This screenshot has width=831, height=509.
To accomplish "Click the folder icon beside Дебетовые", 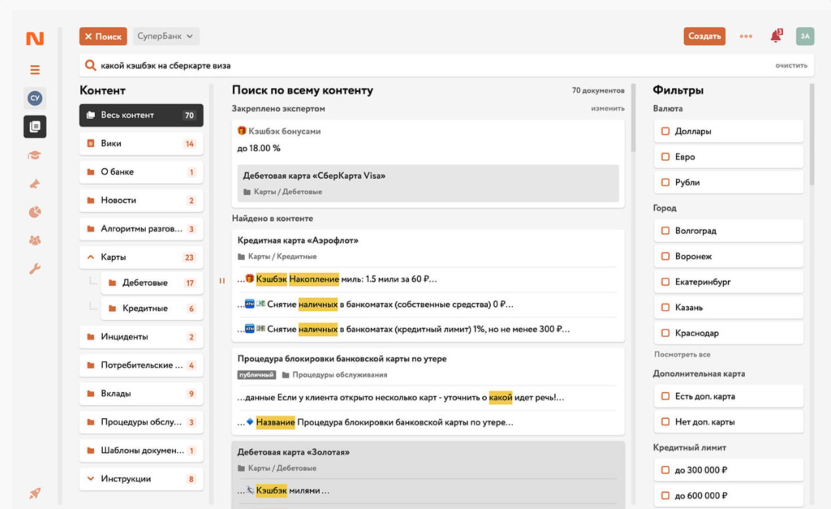I will click(112, 283).
